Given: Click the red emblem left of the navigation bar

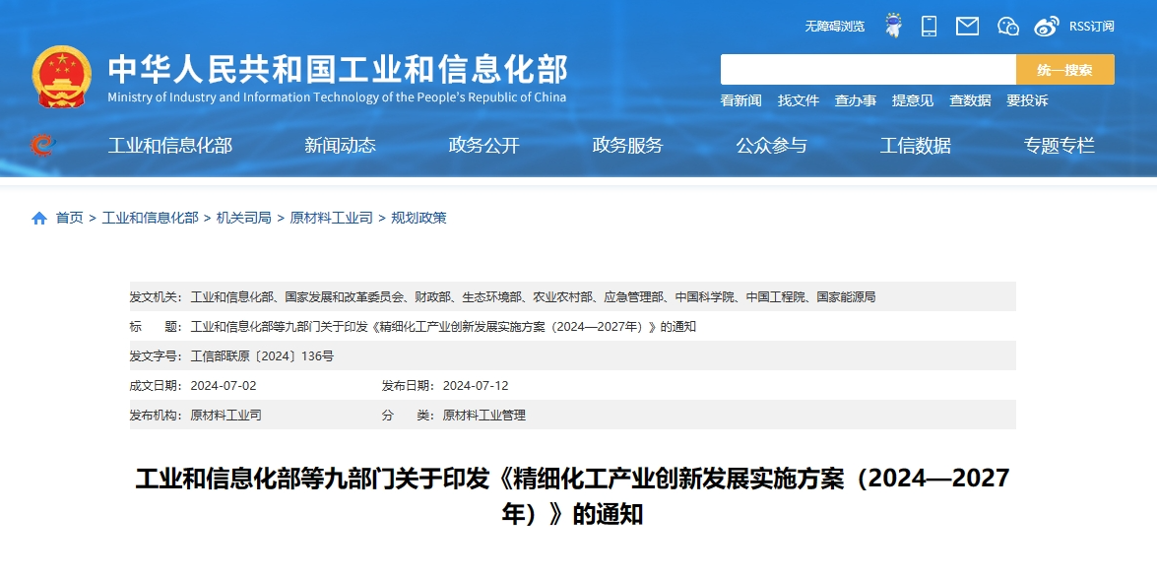Looking at the screenshot, I should (x=40, y=144).
